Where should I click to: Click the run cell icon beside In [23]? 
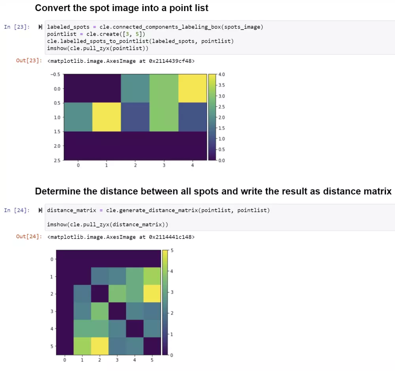point(40,27)
